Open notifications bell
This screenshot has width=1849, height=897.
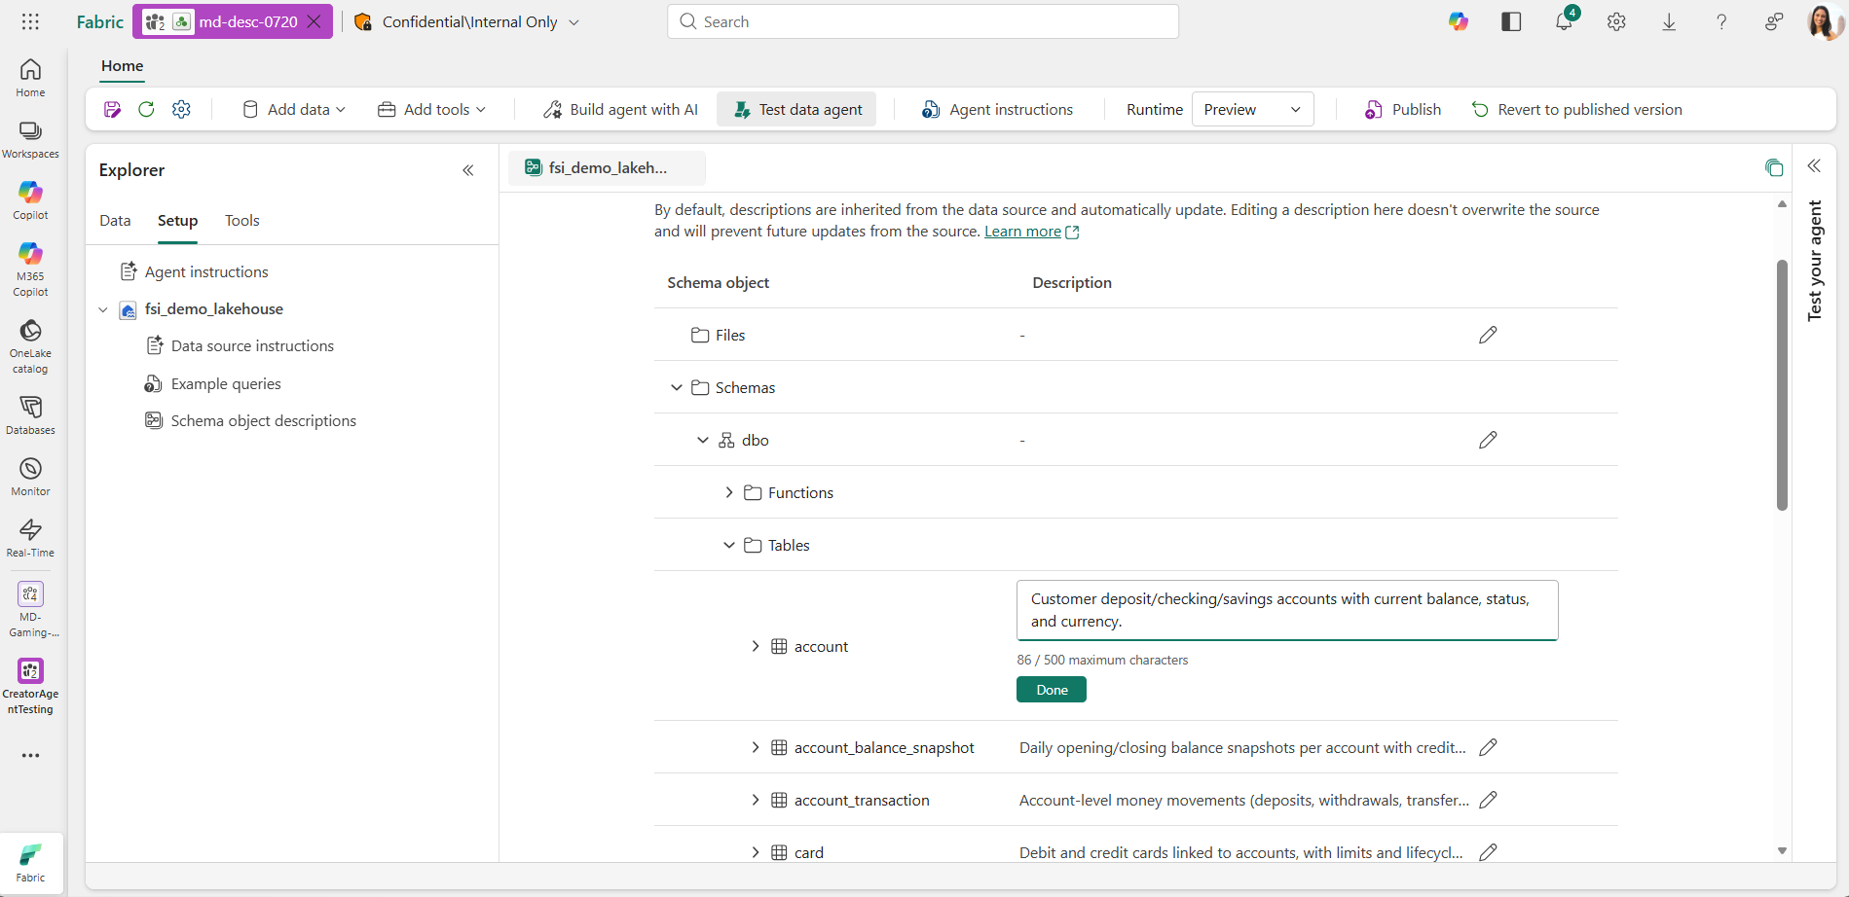click(x=1565, y=21)
